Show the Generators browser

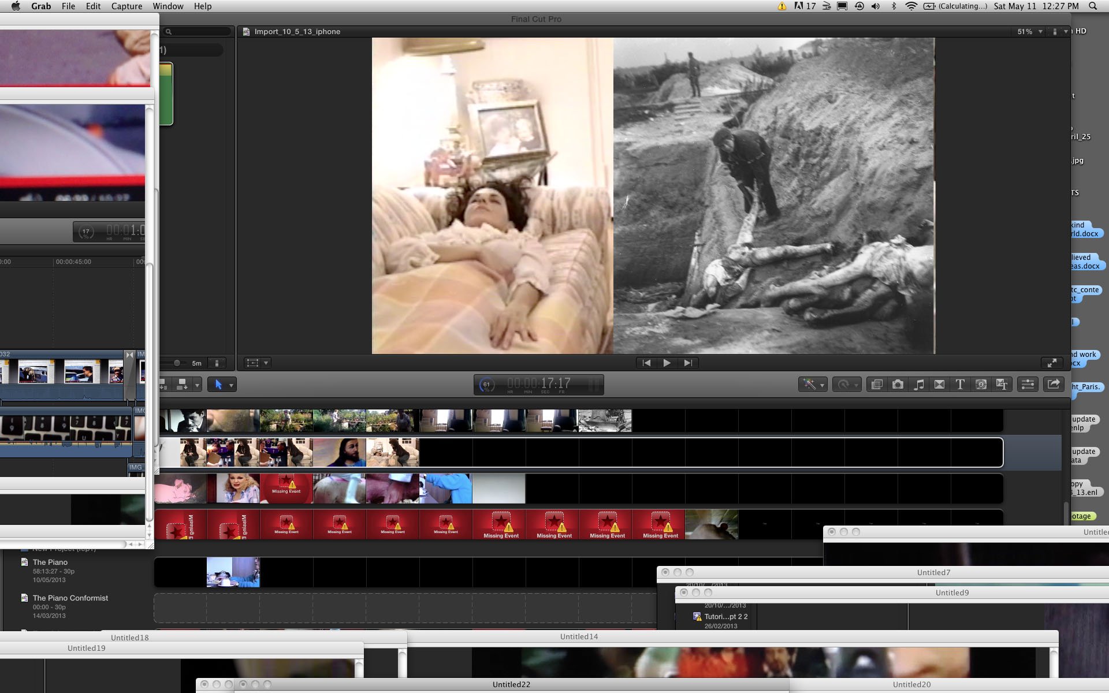tap(981, 385)
